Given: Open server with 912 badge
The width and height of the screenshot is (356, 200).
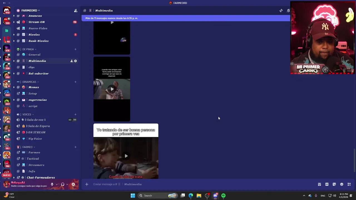Looking at the screenshot, I should click(x=7, y=11).
